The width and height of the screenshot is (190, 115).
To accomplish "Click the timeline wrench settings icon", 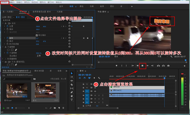I will 99,78.
